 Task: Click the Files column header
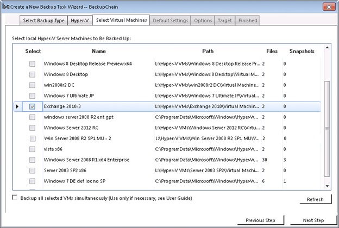point(272,51)
